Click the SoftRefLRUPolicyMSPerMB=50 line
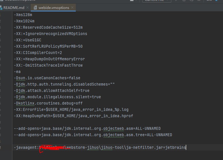Image resolution: width=223 pixels, height=160 pixels. point(48,47)
